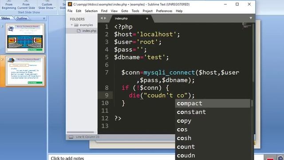Click the sidebar horizontal scrollbar
Screen dimensions: 284x160
coord(80,132)
